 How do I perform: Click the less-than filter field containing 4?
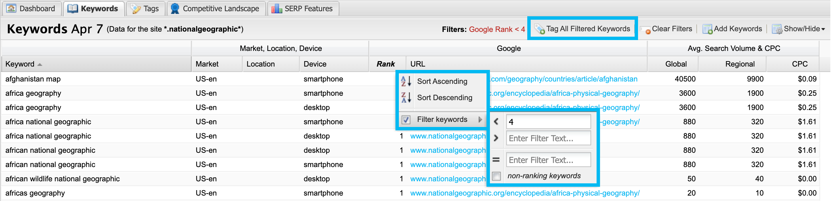click(548, 122)
